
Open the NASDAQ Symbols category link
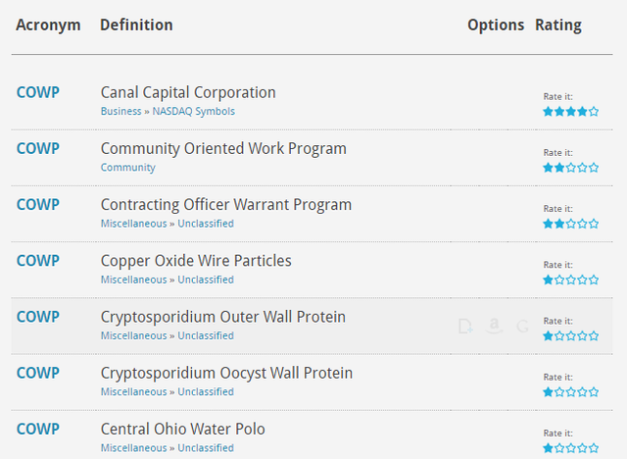tap(193, 112)
